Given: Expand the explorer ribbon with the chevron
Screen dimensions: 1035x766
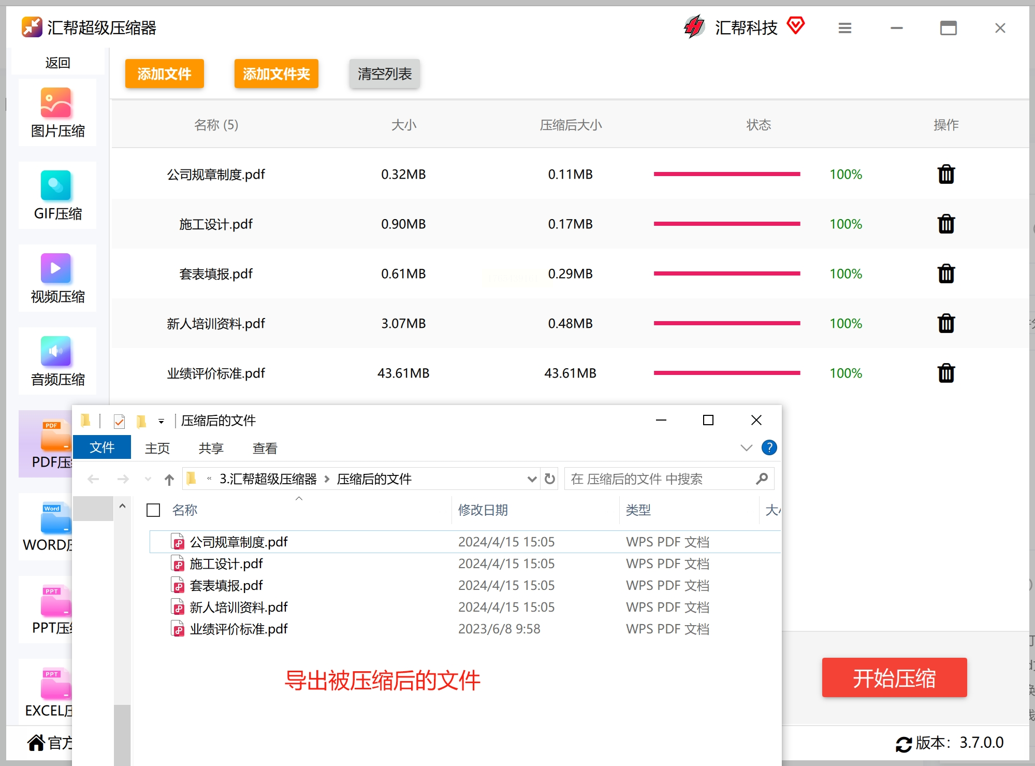Looking at the screenshot, I should (746, 448).
